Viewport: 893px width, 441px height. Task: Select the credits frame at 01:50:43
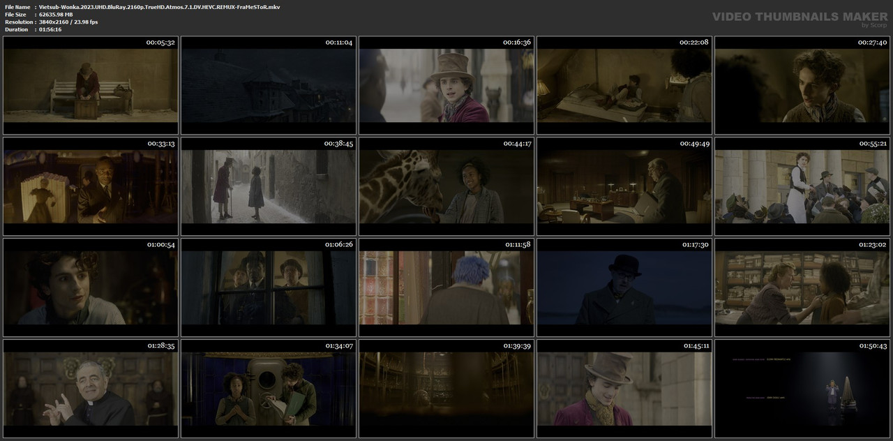point(802,389)
